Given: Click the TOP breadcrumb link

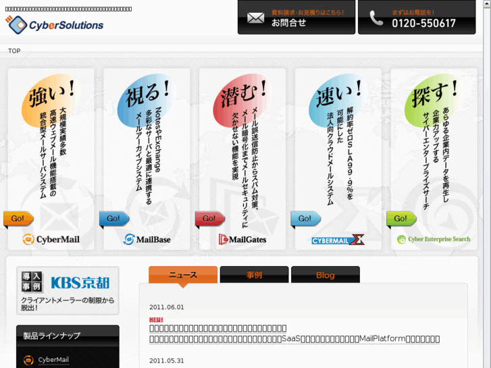Looking at the screenshot, I should (x=14, y=51).
